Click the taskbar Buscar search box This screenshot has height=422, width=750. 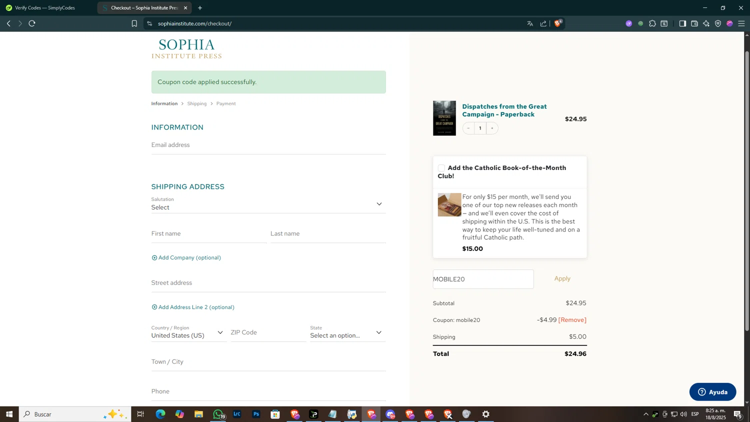pyautogui.click(x=75, y=414)
